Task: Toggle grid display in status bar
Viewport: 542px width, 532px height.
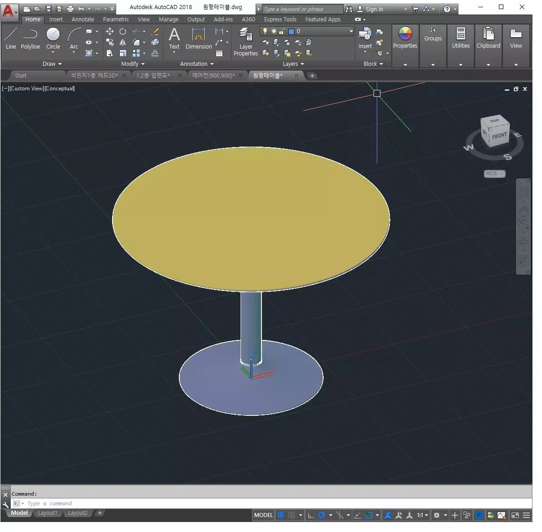Action: pos(281,515)
